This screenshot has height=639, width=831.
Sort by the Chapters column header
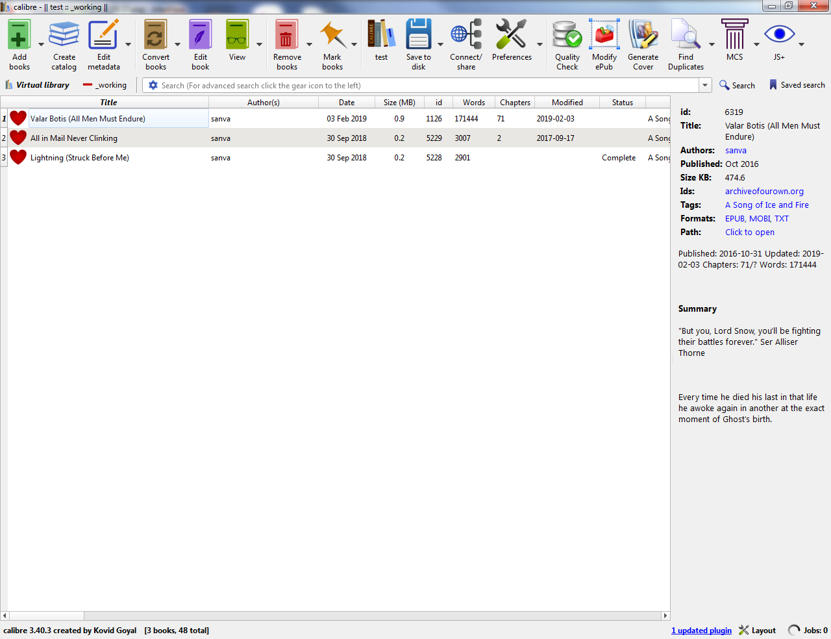515,103
